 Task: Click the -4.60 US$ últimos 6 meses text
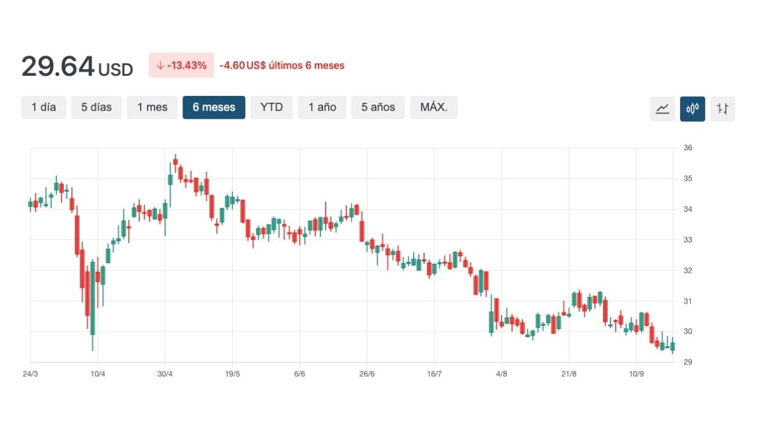click(x=282, y=66)
